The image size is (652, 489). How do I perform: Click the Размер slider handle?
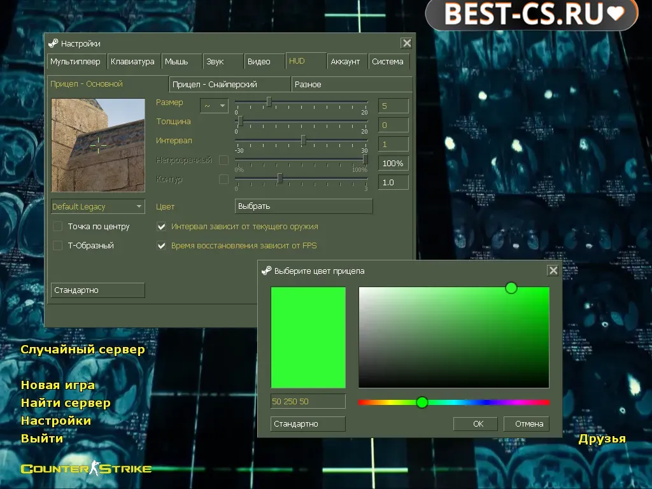click(269, 102)
